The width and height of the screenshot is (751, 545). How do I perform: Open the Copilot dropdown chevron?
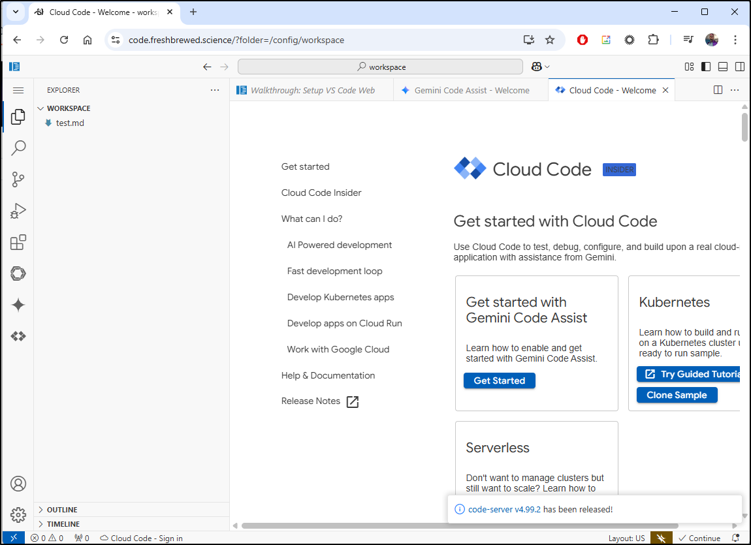(547, 67)
